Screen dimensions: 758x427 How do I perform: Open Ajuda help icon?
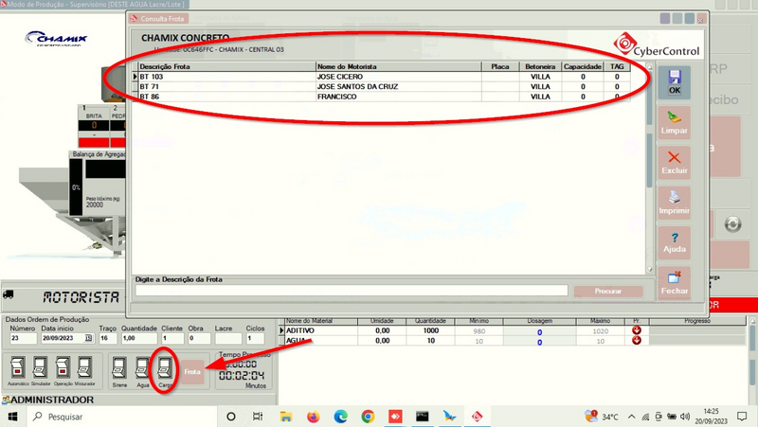[x=674, y=240]
